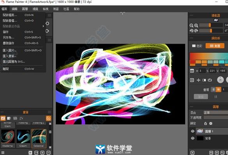
Task: Click the remove brush minus icon
Action: (48, 153)
